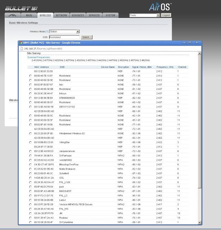Open the Tools dropdown
This screenshot has height=230, width=221.
click(145, 15)
